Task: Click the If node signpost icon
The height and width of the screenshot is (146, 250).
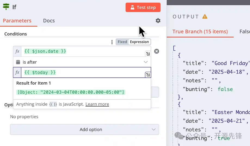Action: [x=6, y=7]
